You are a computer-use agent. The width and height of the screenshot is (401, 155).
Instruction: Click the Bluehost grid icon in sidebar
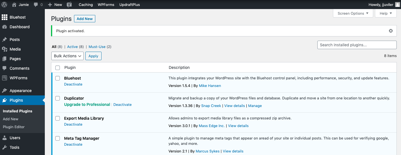(5, 17)
